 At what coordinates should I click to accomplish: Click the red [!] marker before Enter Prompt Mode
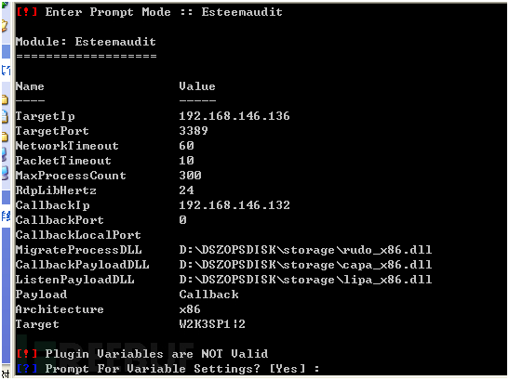(x=27, y=12)
